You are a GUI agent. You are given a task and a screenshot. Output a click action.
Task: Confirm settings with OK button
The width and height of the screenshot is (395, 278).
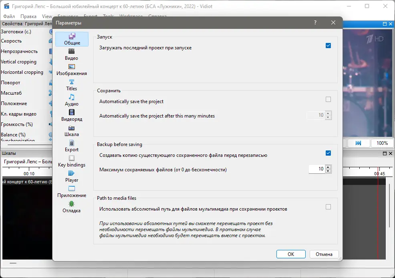[291, 254]
